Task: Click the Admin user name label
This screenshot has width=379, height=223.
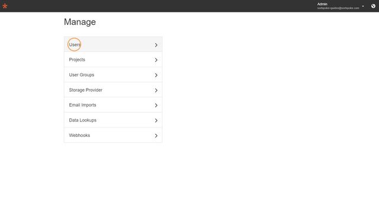Action: tap(322, 4)
